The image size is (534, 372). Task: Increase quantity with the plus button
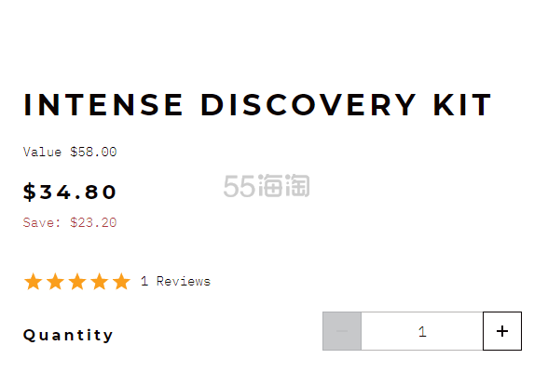point(502,331)
